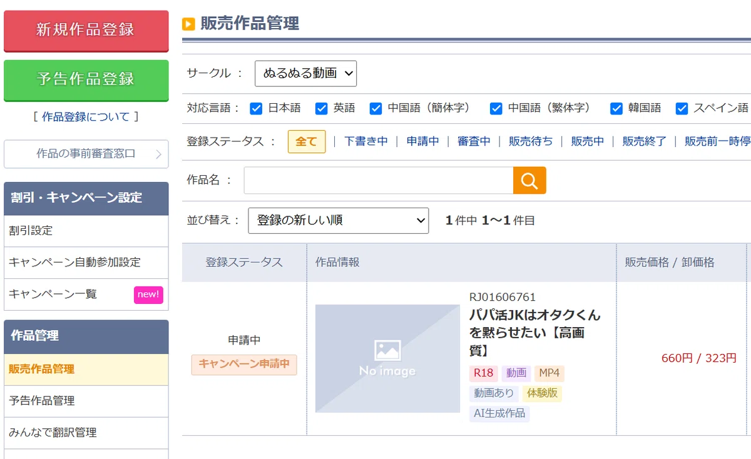Filter by 販売終了 status

[x=645, y=141]
